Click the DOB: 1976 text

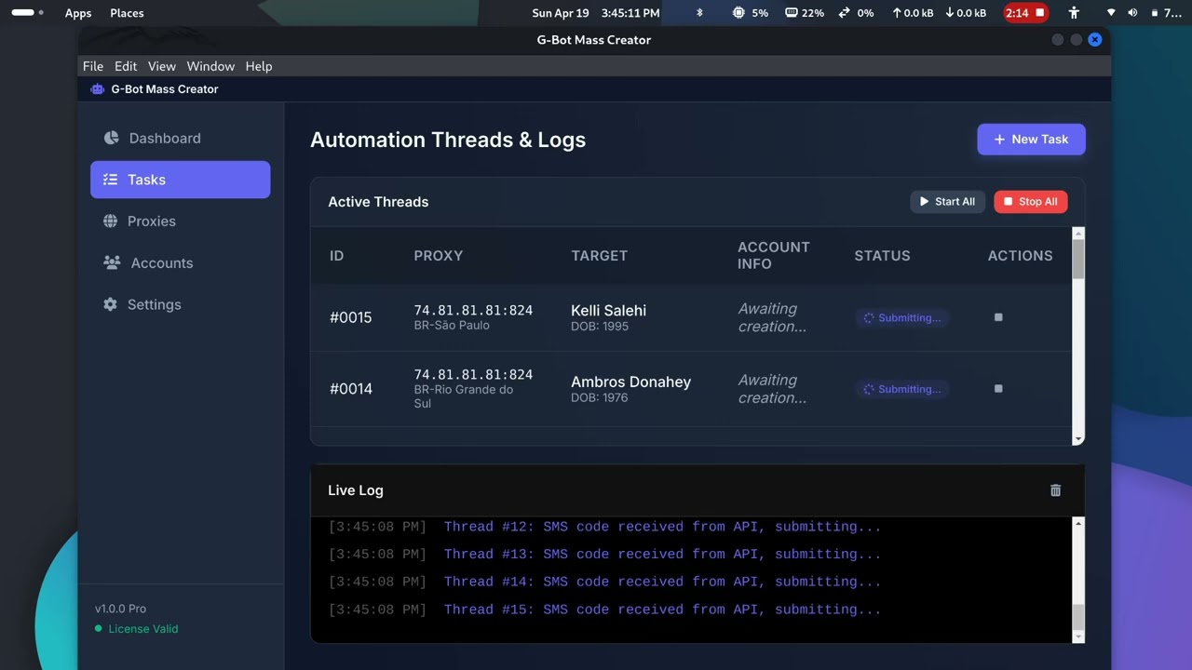[x=600, y=398]
